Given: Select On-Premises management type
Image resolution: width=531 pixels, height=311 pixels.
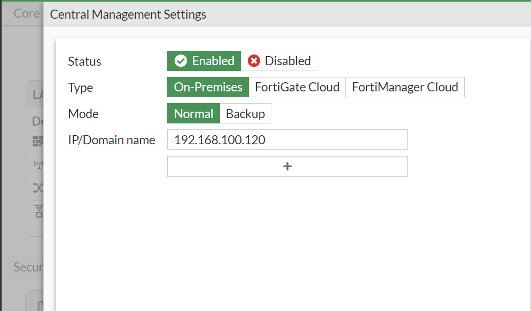Looking at the screenshot, I should click(208, 87).
